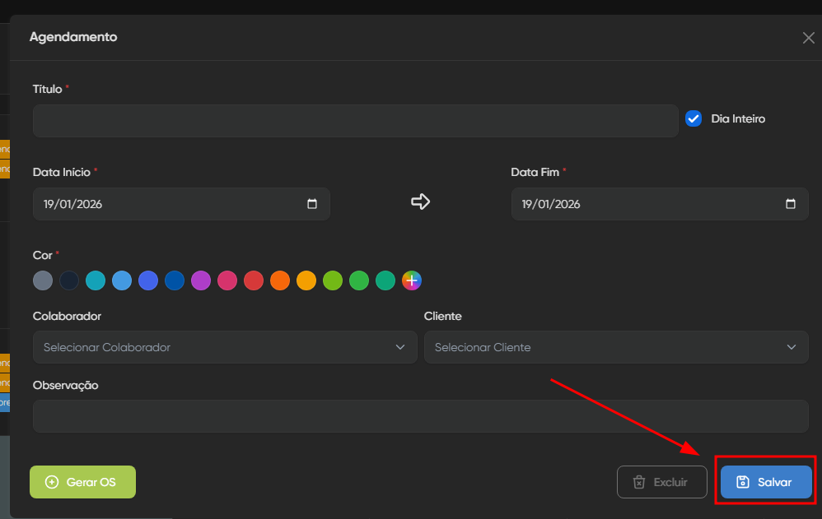822x519 pixels.
Task: Click the Título input field
Action: pos(355,121)
